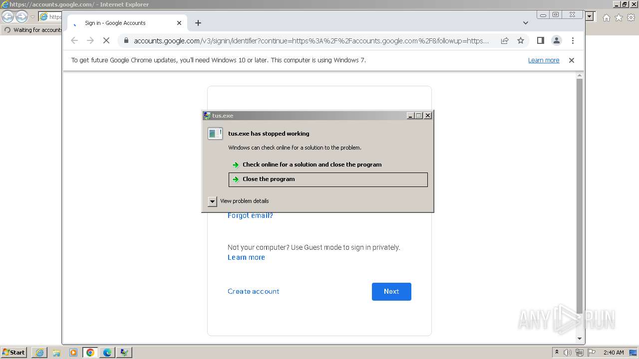Open Chrome three-dot menu
This screenshot has width=639, height=359.
pyautogui.click(x=573, y=40)
